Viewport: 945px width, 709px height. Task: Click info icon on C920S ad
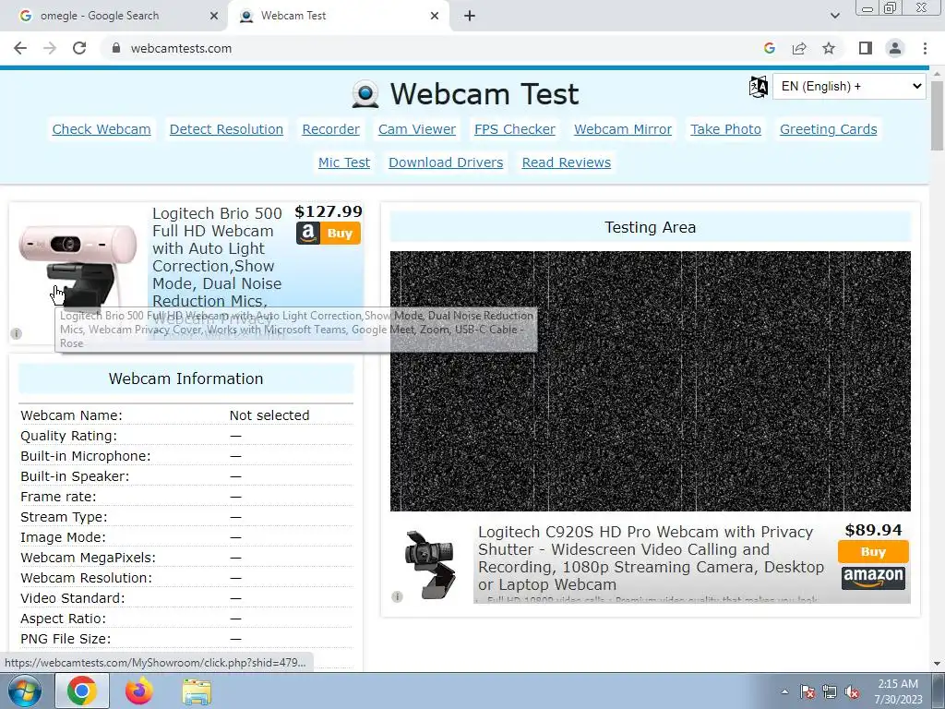[x=397, y=597]
